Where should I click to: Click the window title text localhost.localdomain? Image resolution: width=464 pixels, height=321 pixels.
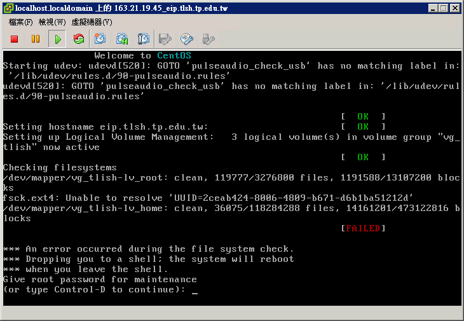coord(54,8)
